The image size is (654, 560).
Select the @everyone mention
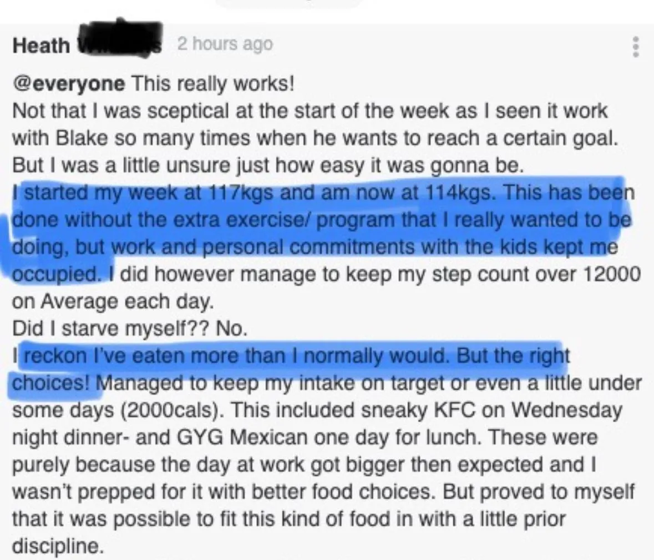point(69,84)
